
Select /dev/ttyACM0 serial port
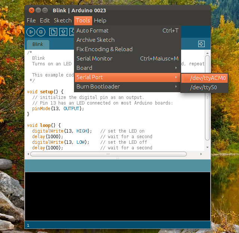pyautogui.click(x=205, y=78)
